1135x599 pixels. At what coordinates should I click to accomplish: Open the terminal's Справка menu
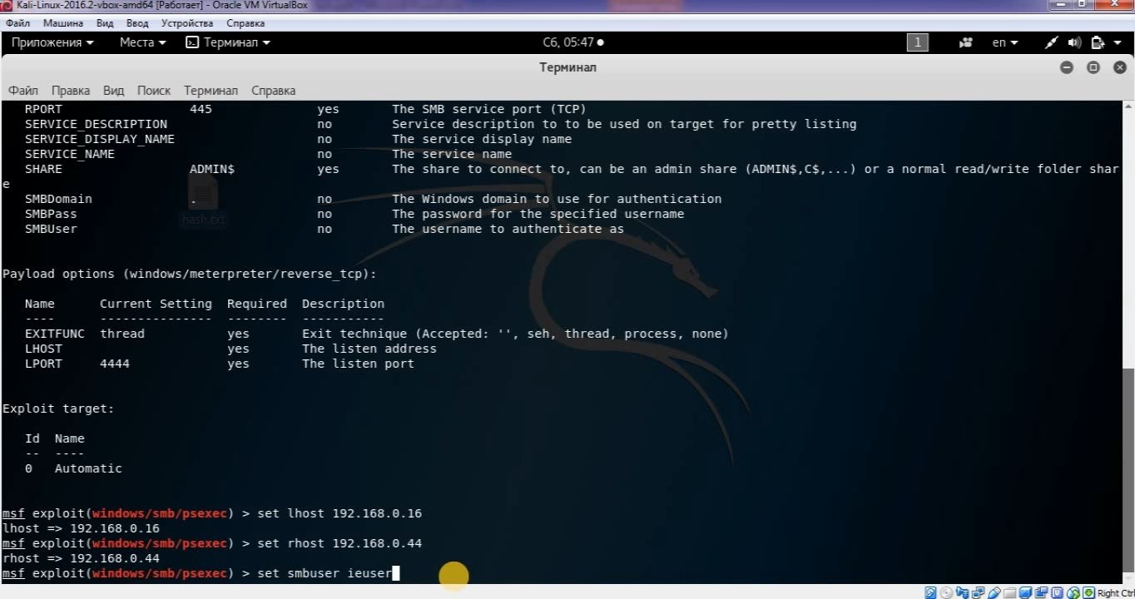(x=273, y=91)
